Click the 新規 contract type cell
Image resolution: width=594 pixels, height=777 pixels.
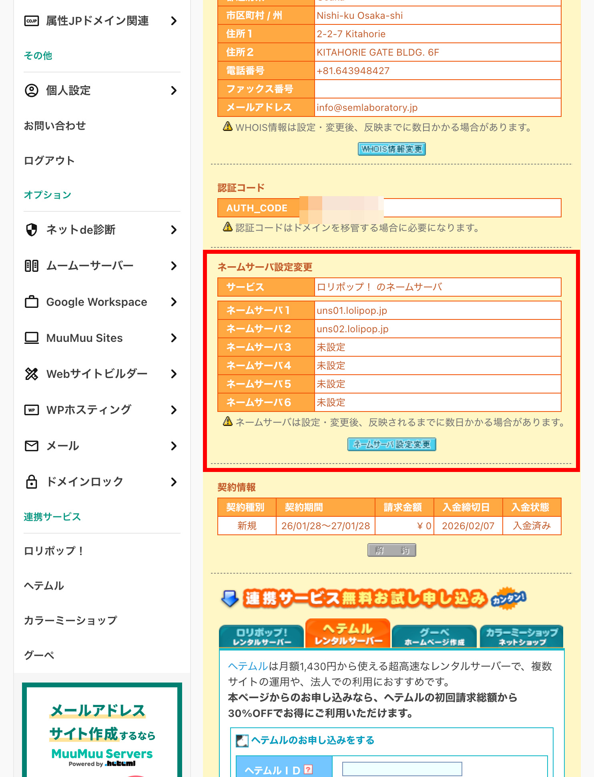tap(247, 526)
